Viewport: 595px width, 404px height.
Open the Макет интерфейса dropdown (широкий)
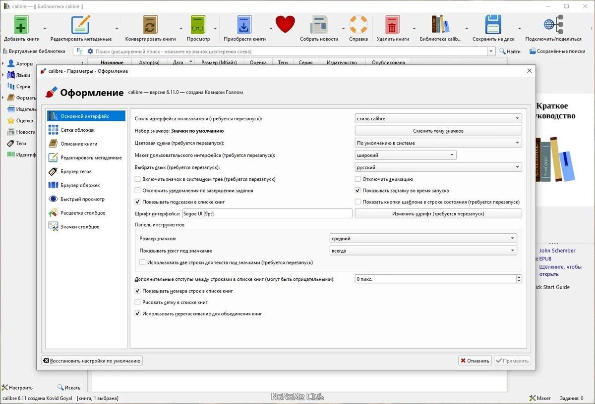point(406,155)
